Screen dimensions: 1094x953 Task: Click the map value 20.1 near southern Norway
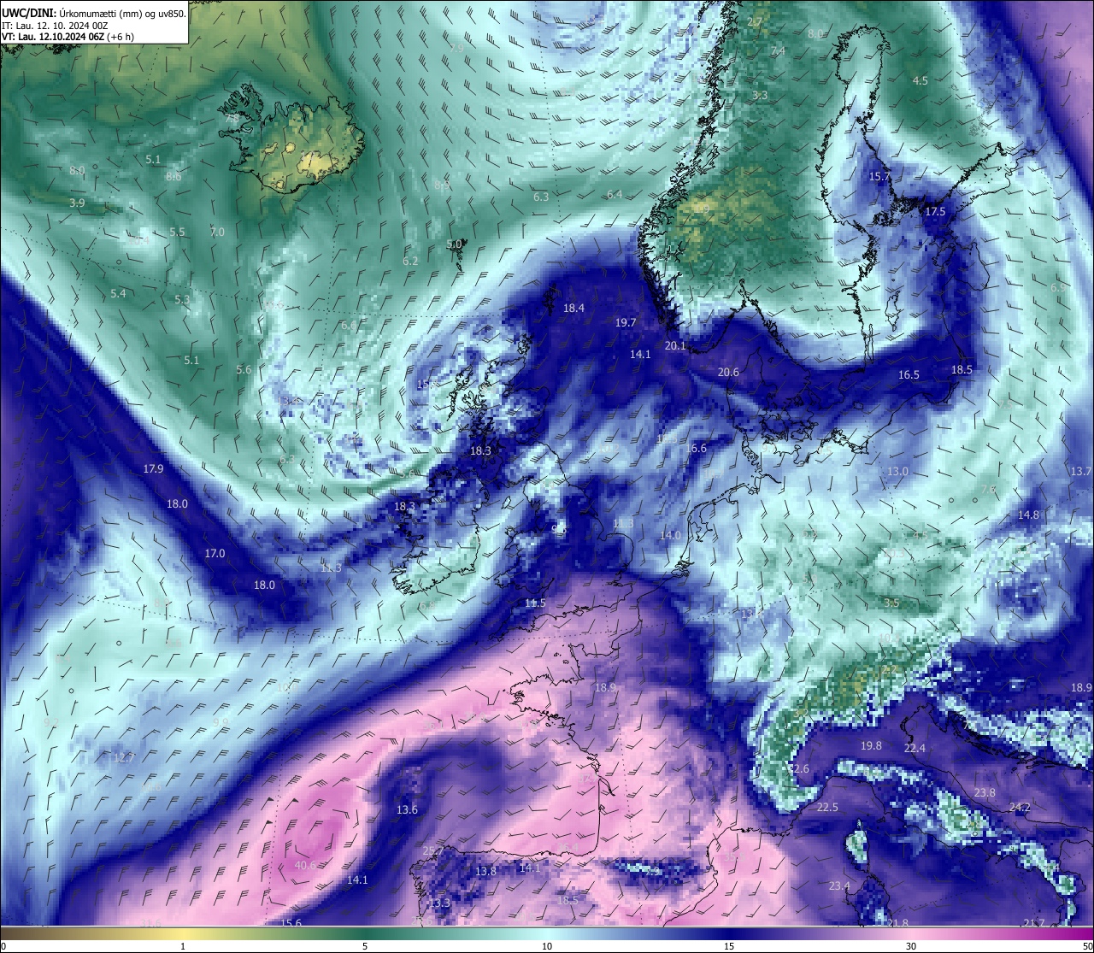[x=675, y=345]
